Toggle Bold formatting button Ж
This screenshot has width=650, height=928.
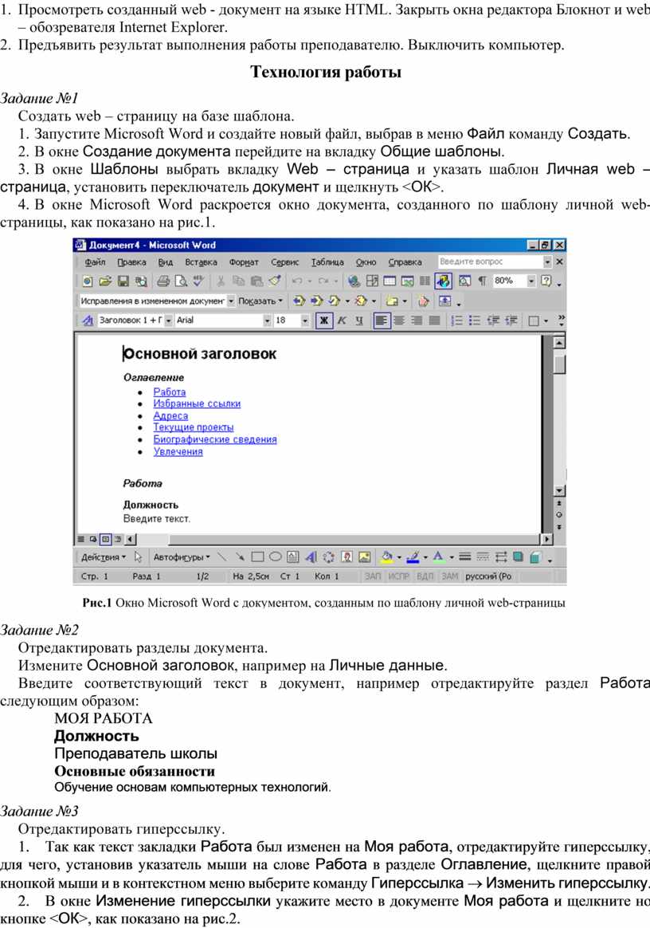(x=324, y=320)
